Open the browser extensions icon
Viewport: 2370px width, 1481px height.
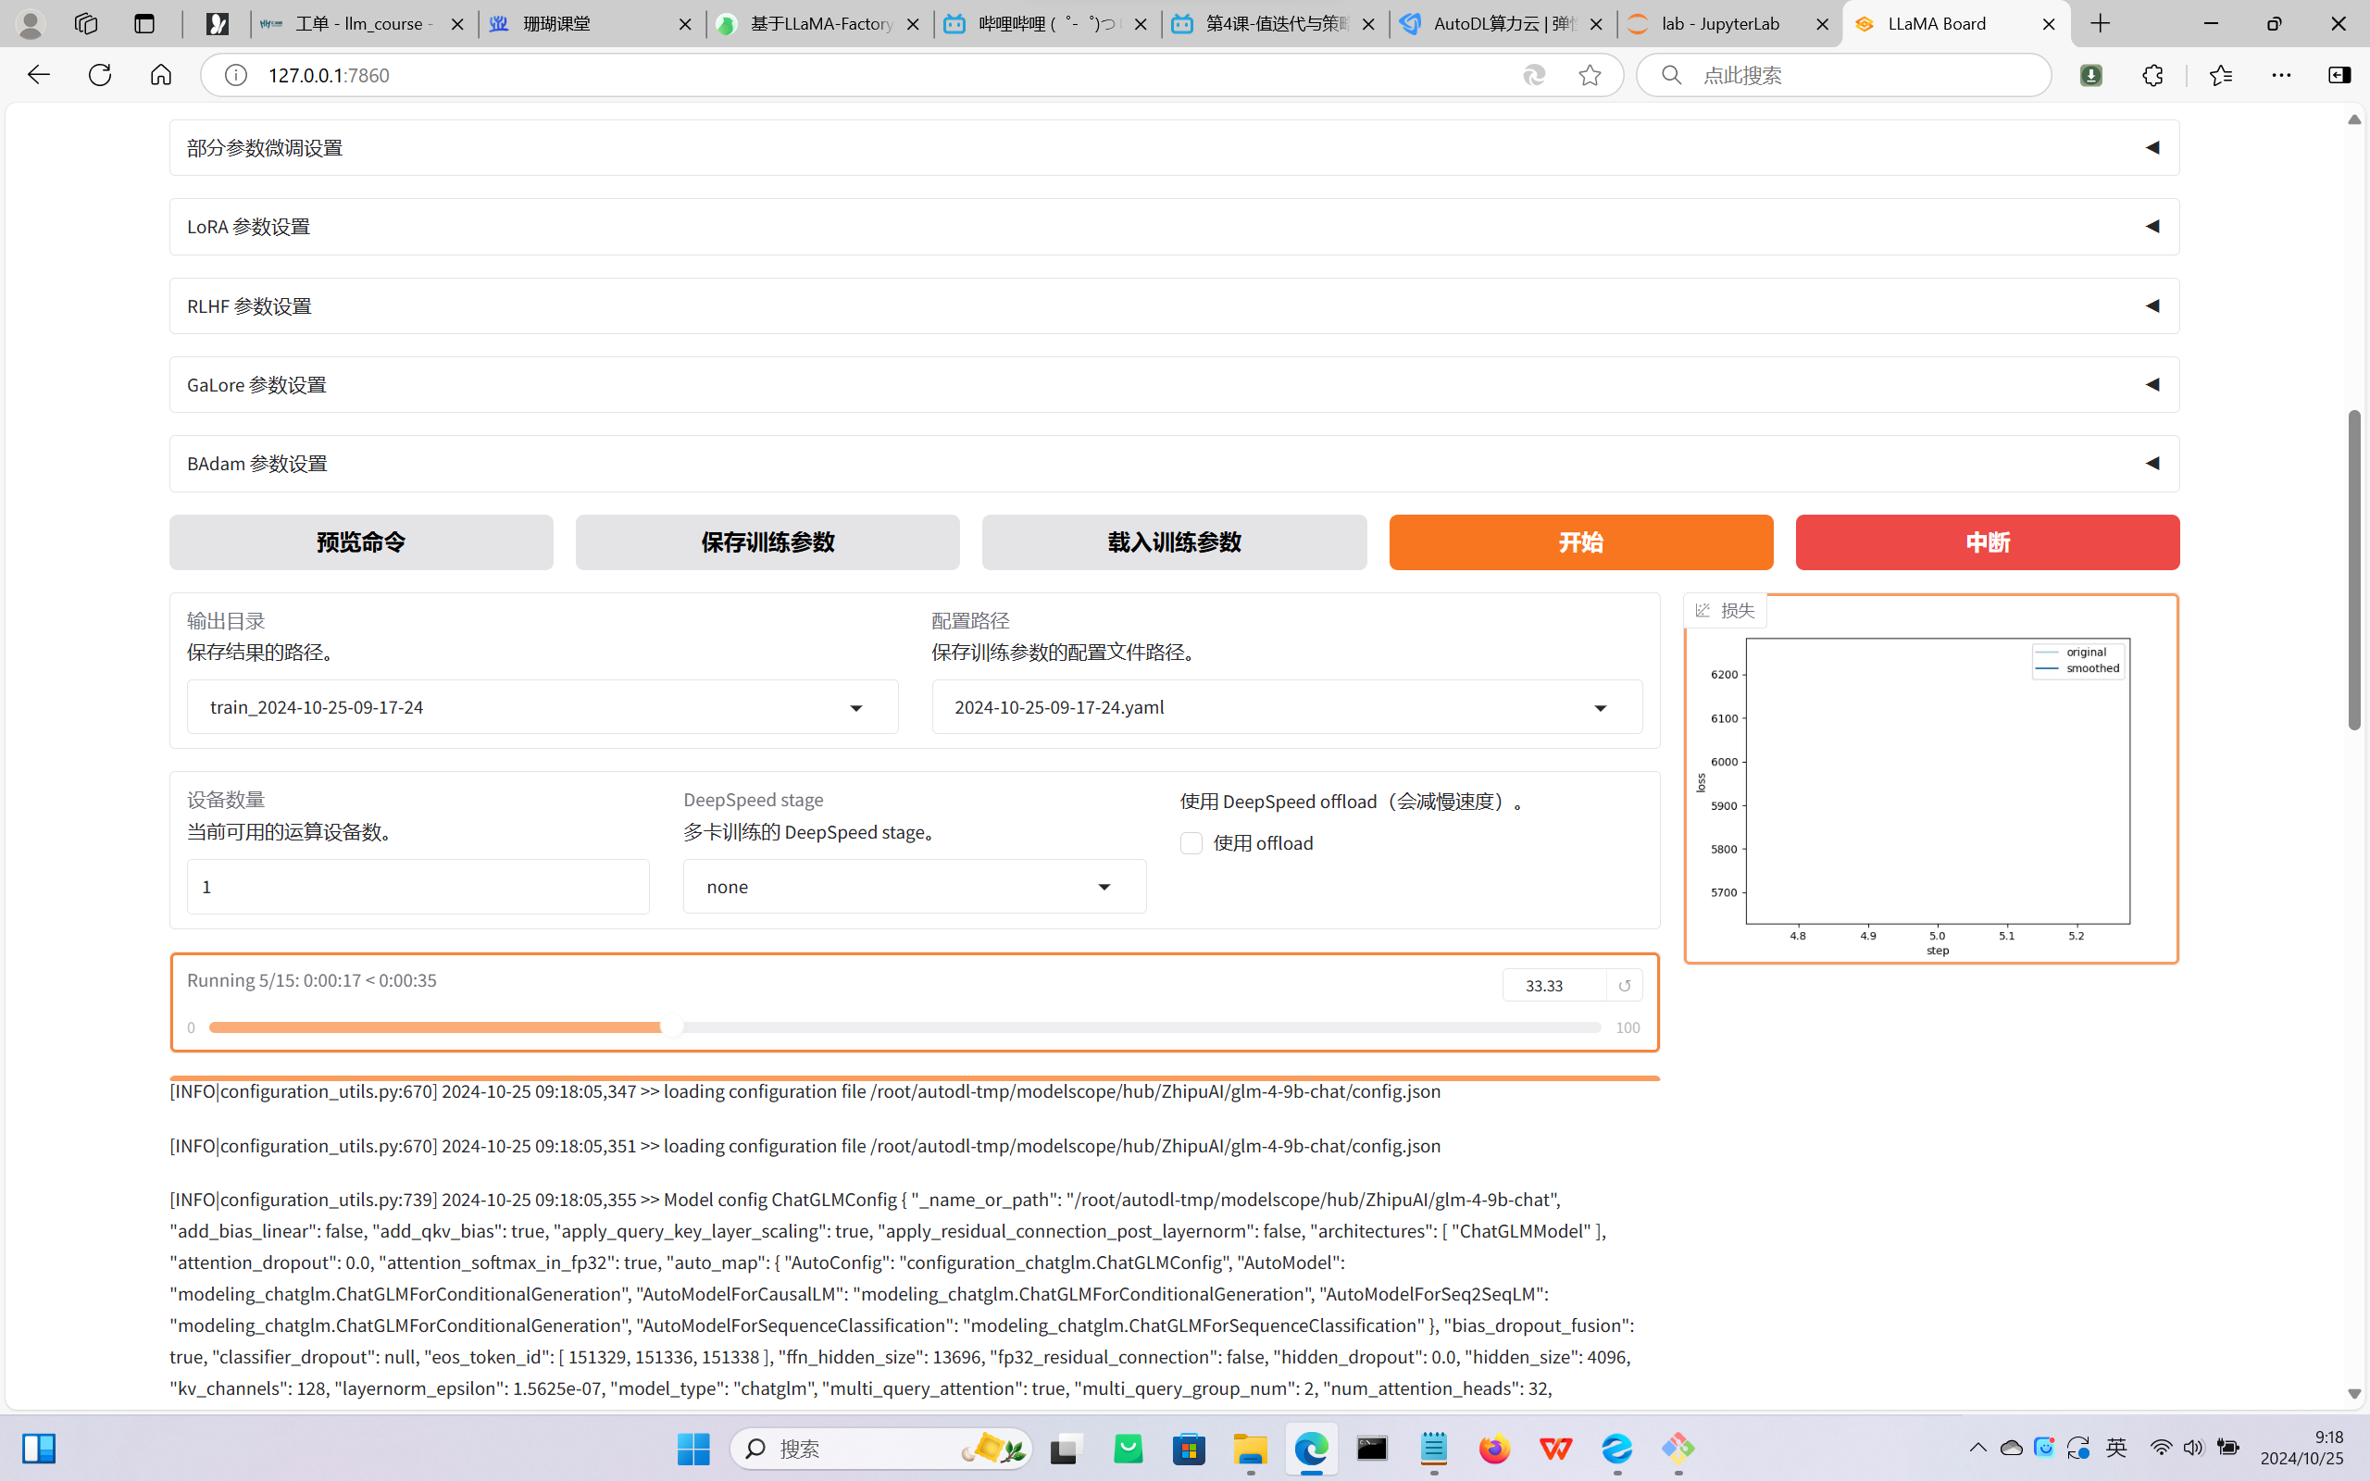click(2152, 75)
